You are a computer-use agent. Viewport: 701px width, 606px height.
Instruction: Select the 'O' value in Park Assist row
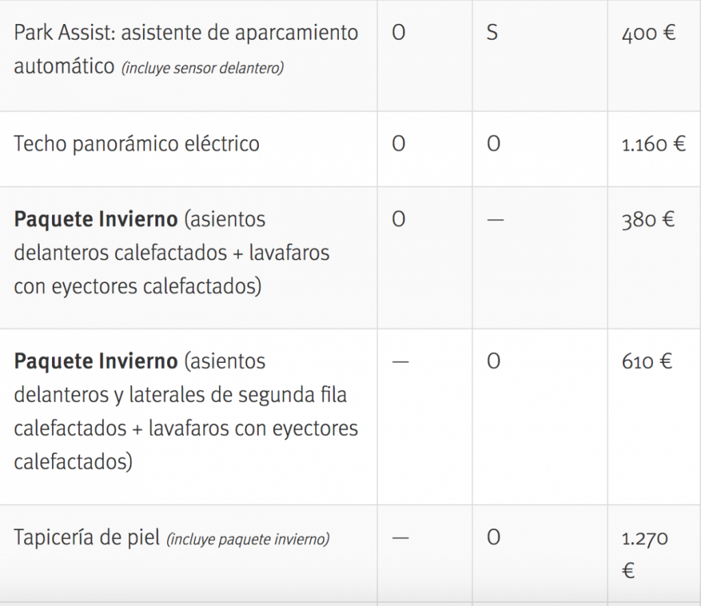pyautogui.click(x=398, y=34)
